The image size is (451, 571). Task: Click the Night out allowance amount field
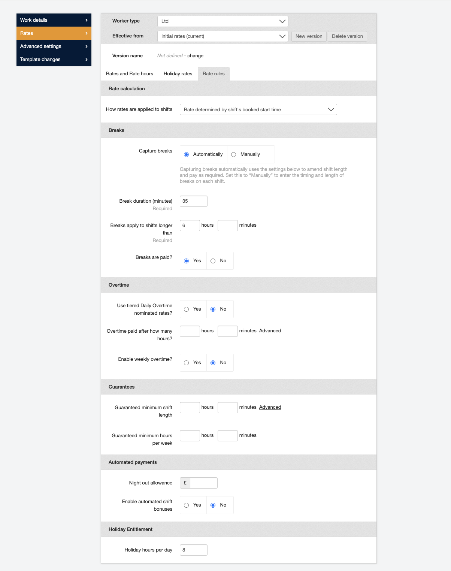tap(203, 483)
